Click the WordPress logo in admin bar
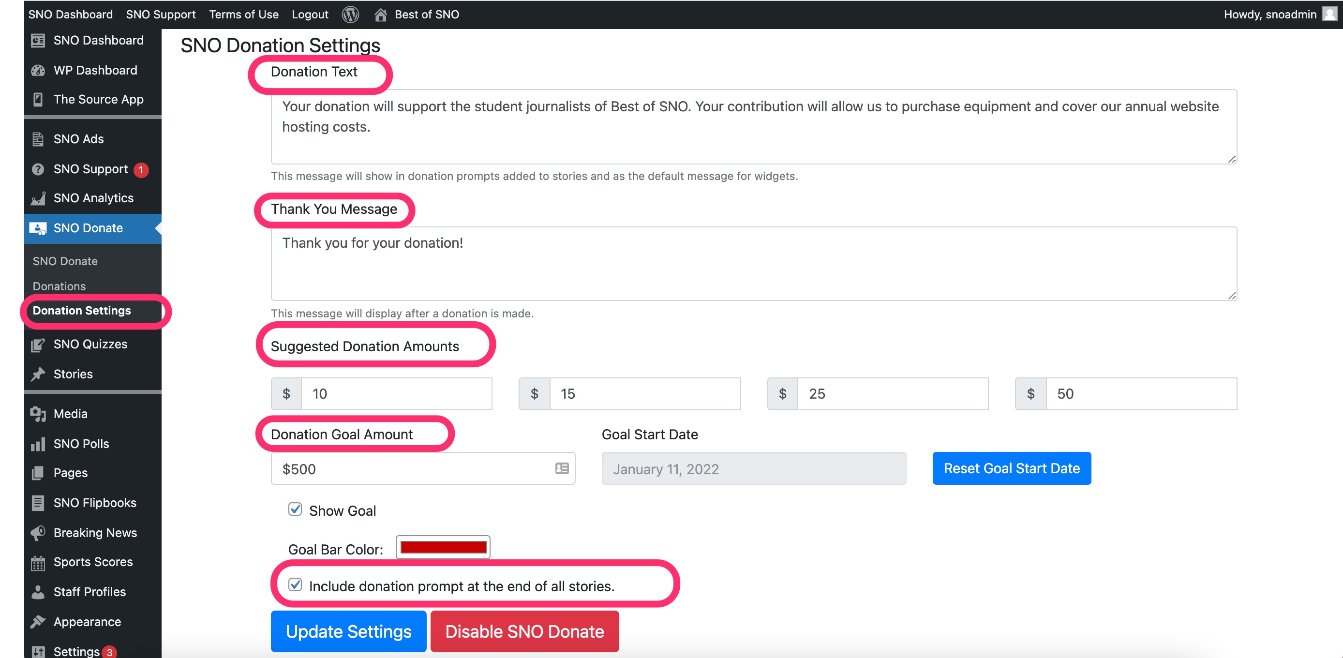 click(x=350, y=15)
